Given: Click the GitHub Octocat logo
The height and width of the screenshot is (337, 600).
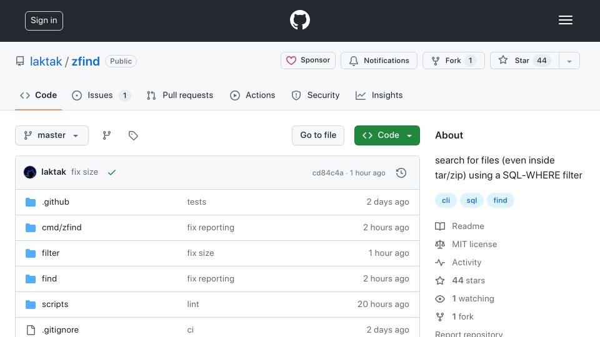Looking at the screenshot, I should pyautogui.click(x=299, y=20).
